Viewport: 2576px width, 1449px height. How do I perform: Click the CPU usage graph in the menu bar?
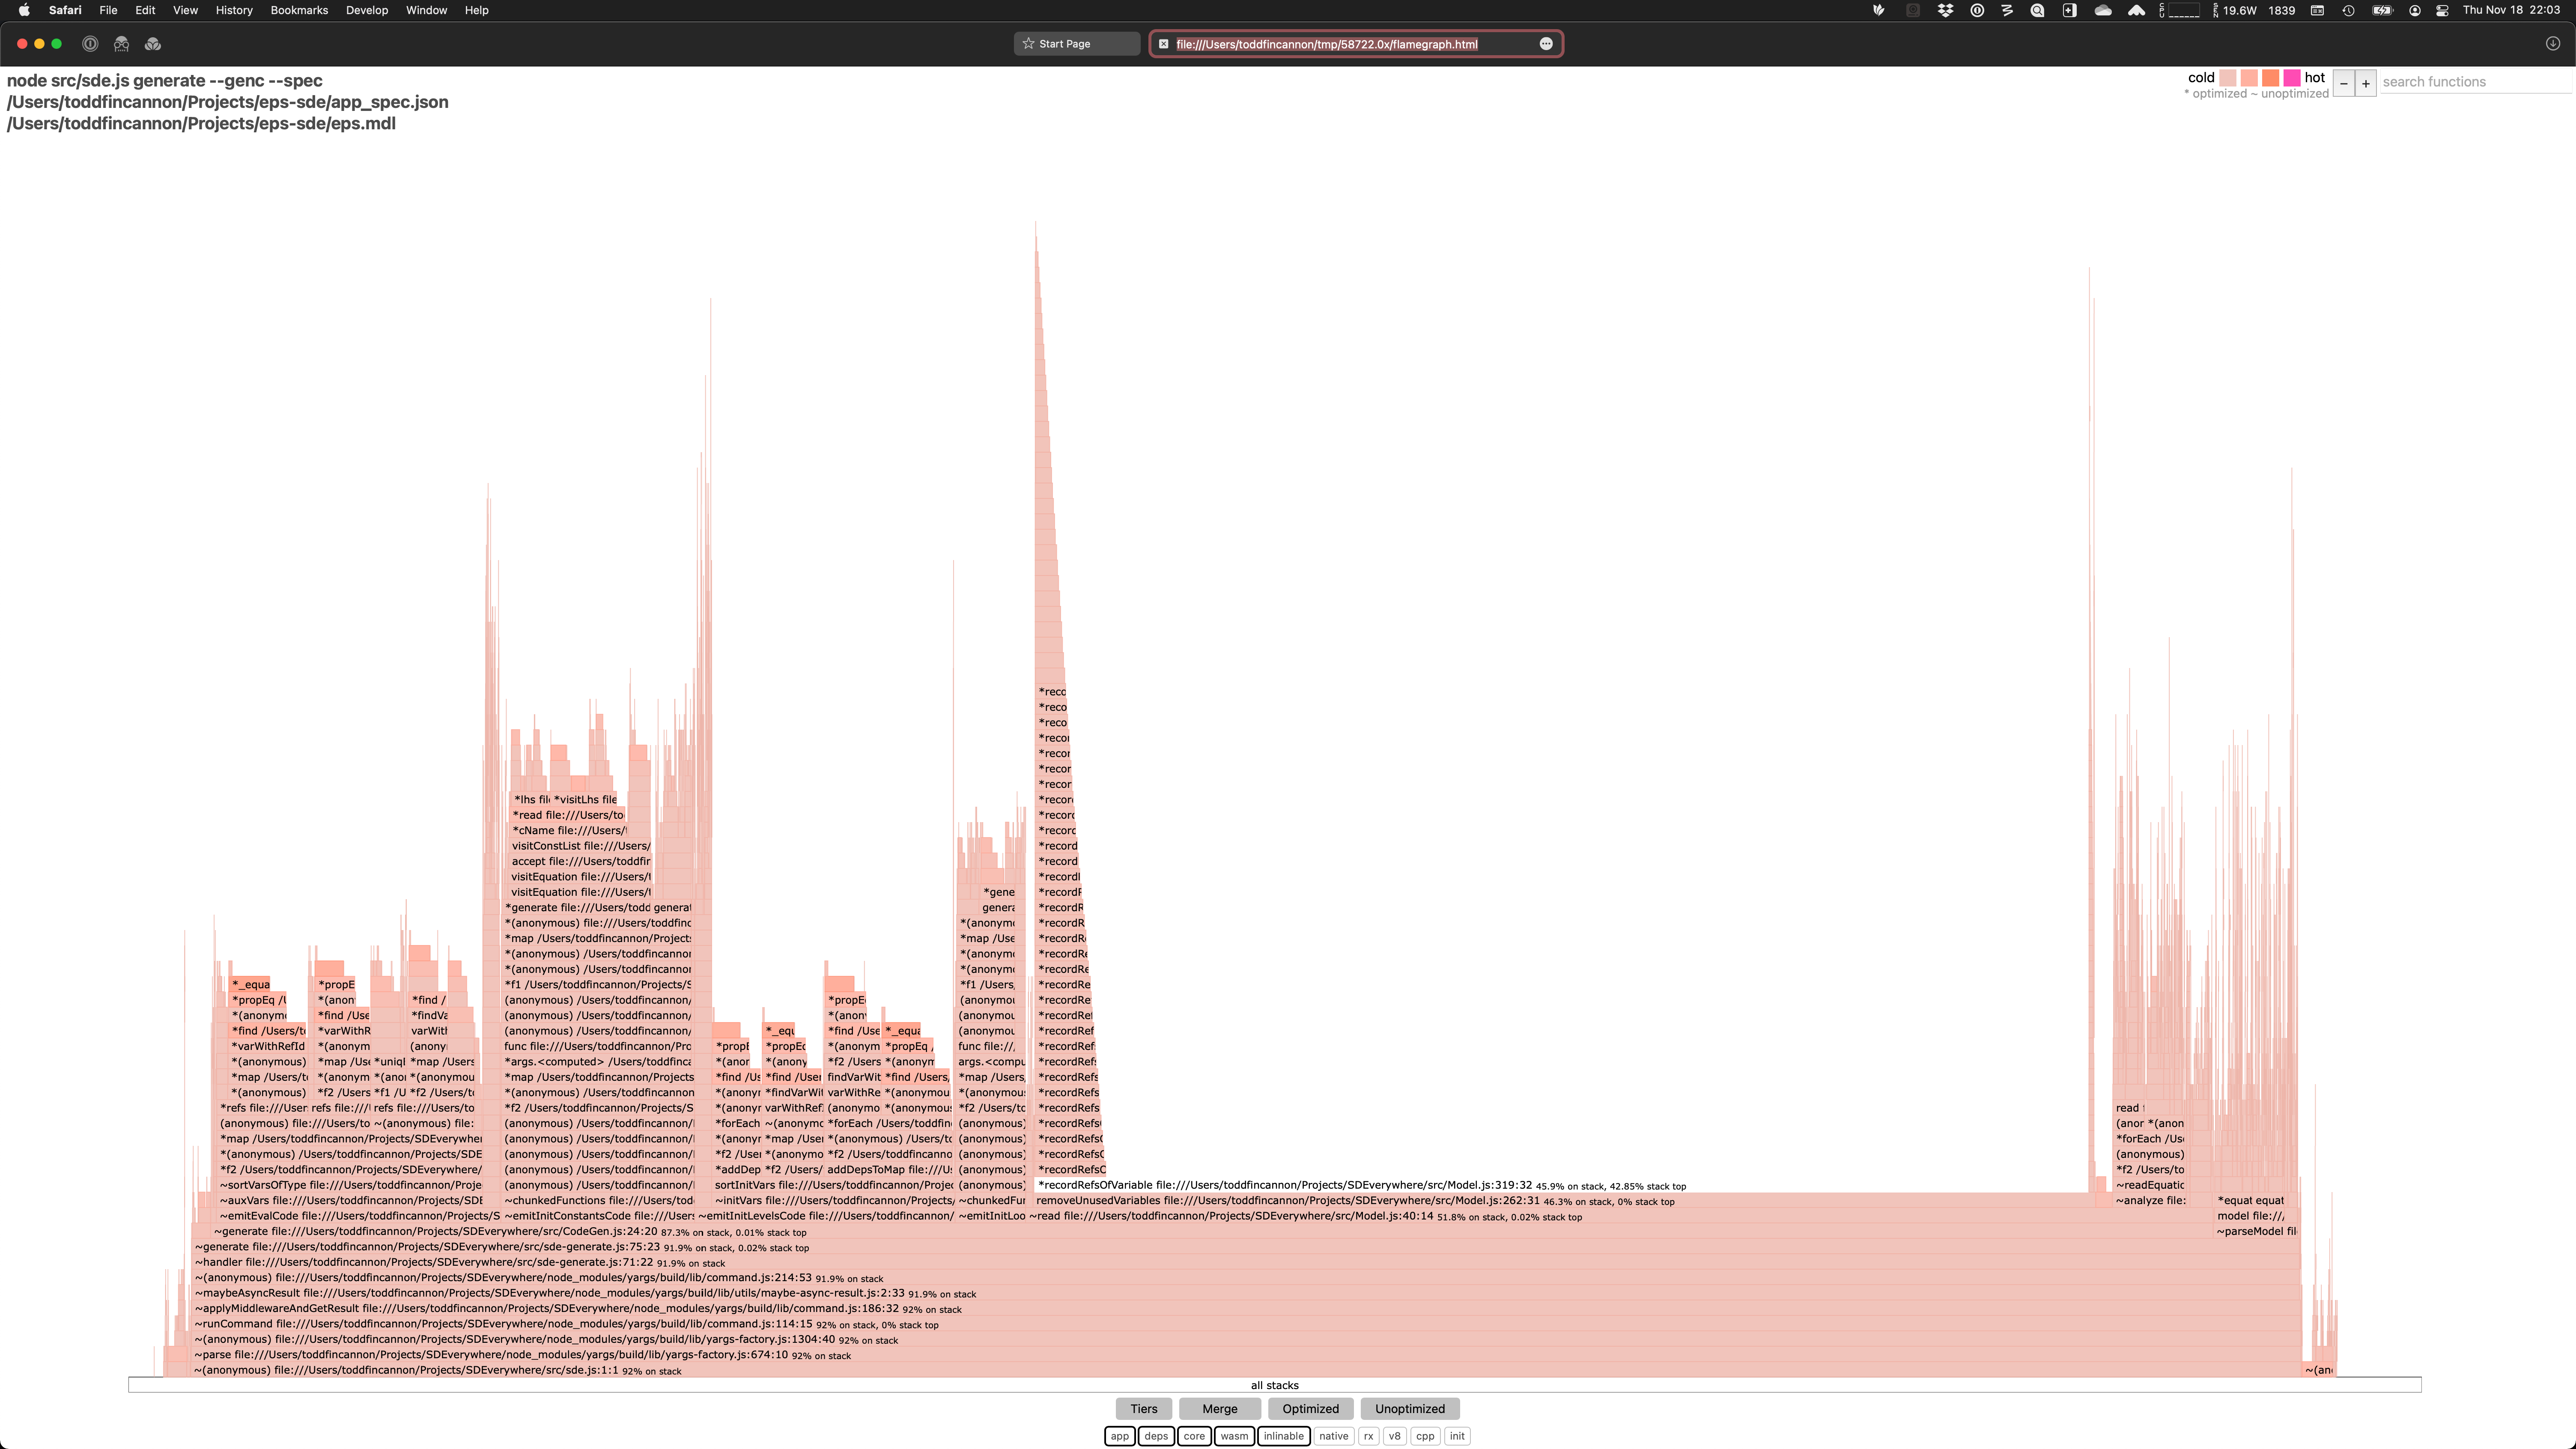coord(2184,10)
